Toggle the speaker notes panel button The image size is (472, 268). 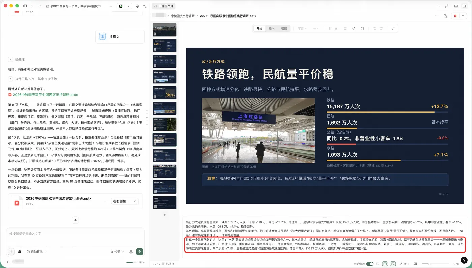click(393, 264)
